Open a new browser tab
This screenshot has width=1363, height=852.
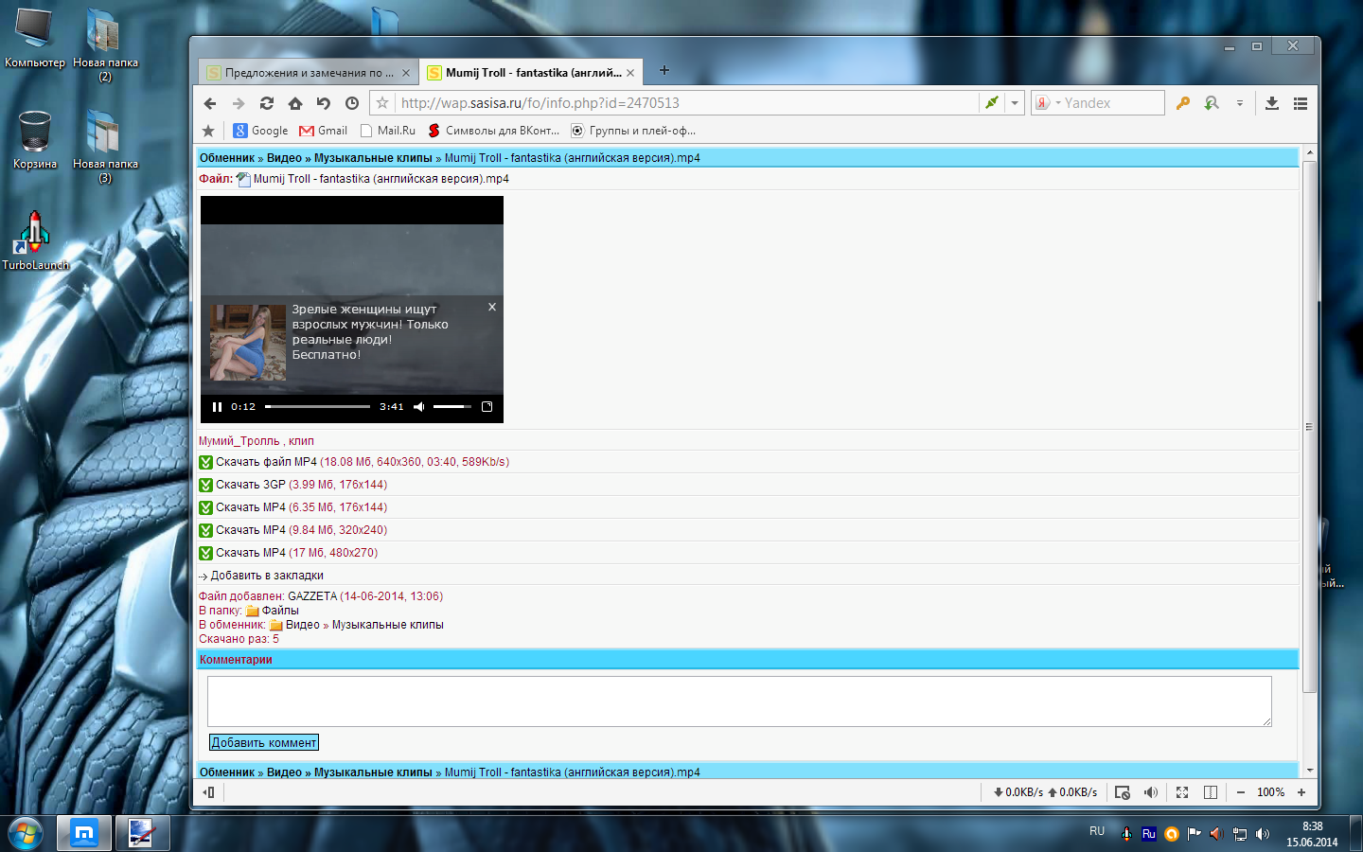[x=664, y=70]
